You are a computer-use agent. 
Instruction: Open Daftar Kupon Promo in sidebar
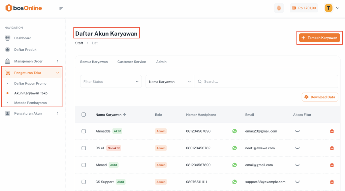tap(30, 83)
